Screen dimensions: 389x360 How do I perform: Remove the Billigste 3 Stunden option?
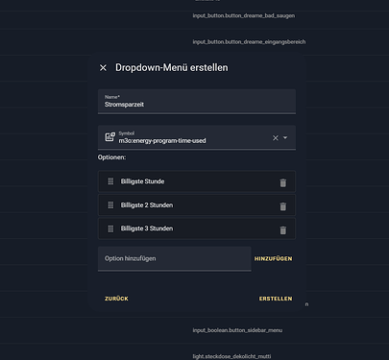click(x=283, y=230)
